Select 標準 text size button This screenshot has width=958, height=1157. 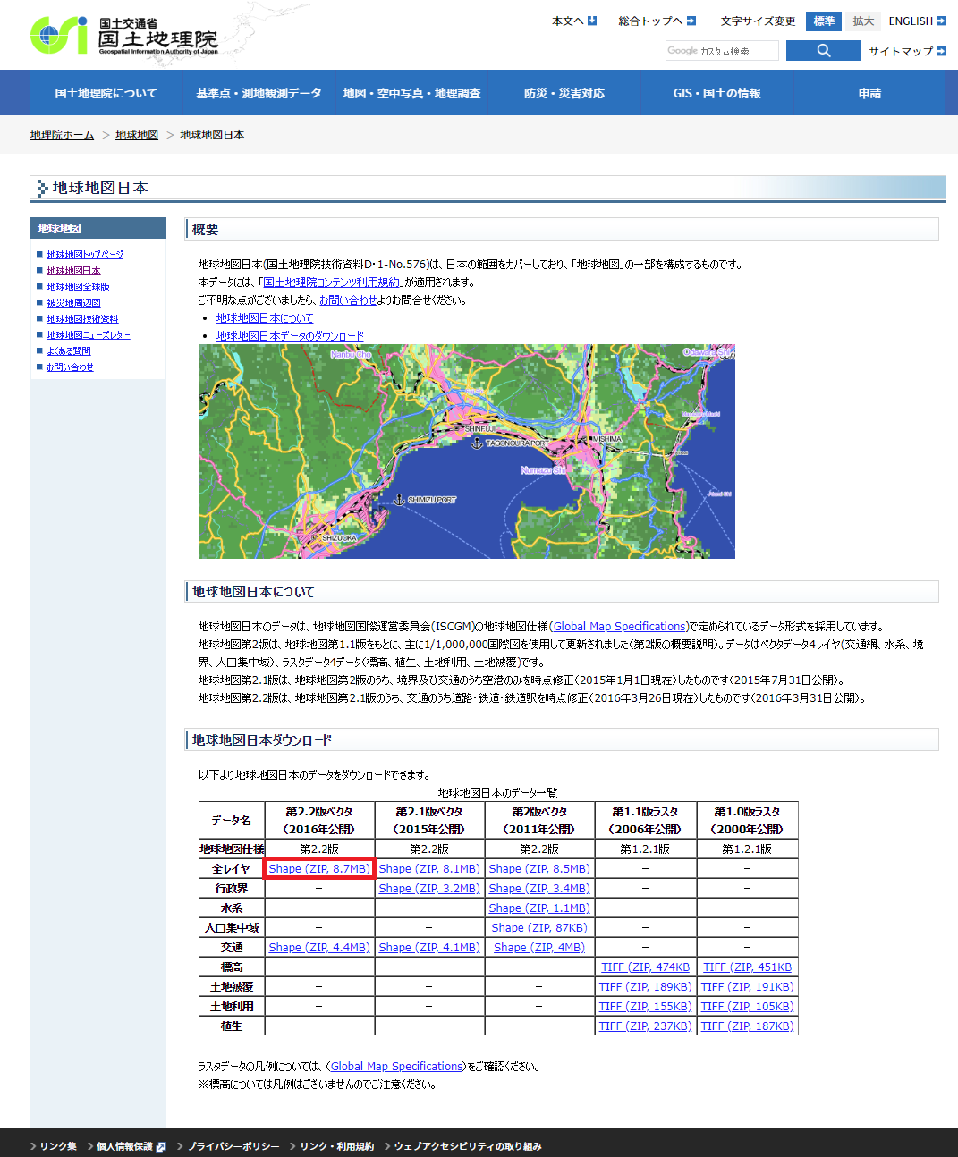[824, 21]
